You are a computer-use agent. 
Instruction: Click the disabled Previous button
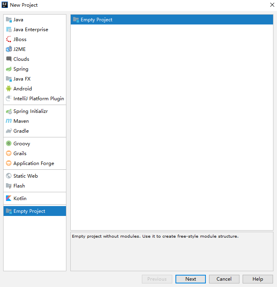coord(157,279)
